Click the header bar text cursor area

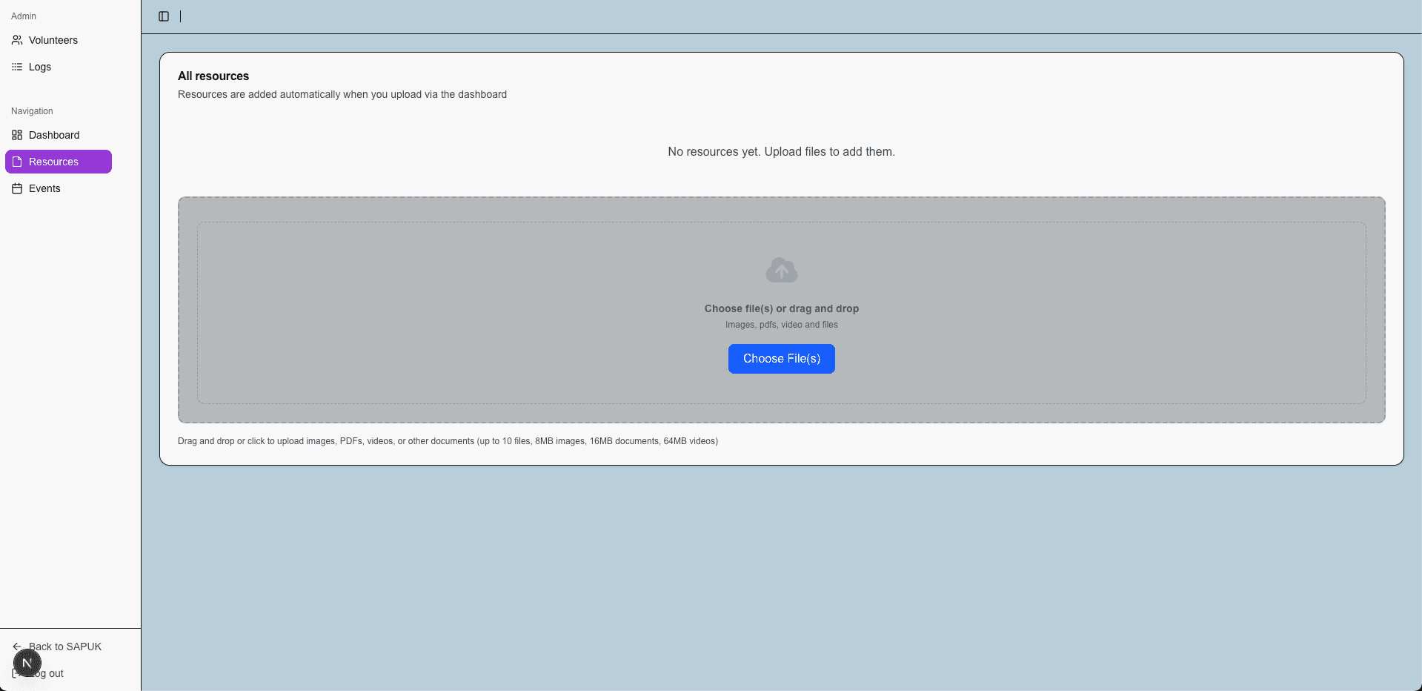(x=180, y=16)
